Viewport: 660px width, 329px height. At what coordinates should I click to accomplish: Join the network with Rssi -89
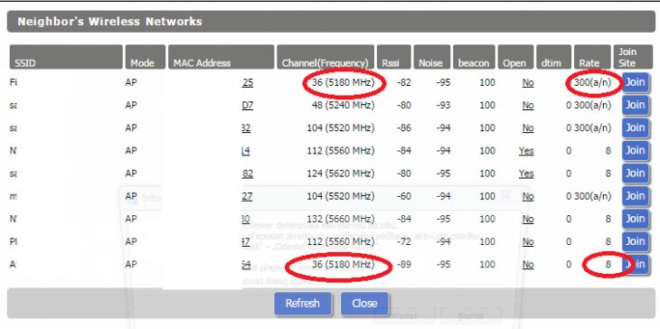[x=635, y=264]
